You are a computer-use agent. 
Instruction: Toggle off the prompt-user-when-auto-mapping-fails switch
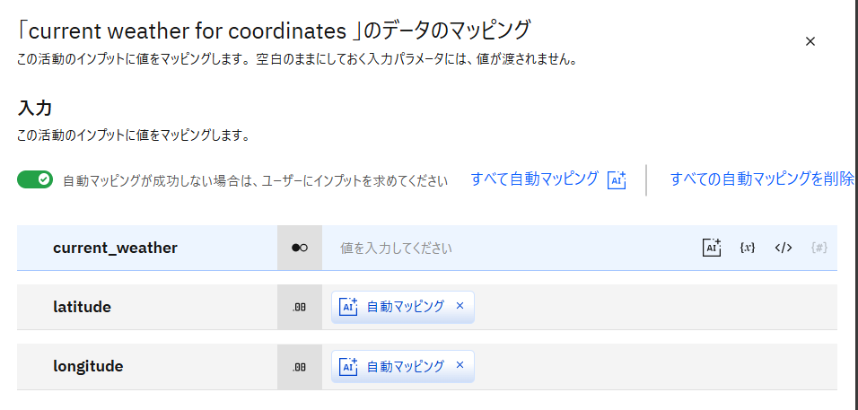click(36, 180)
